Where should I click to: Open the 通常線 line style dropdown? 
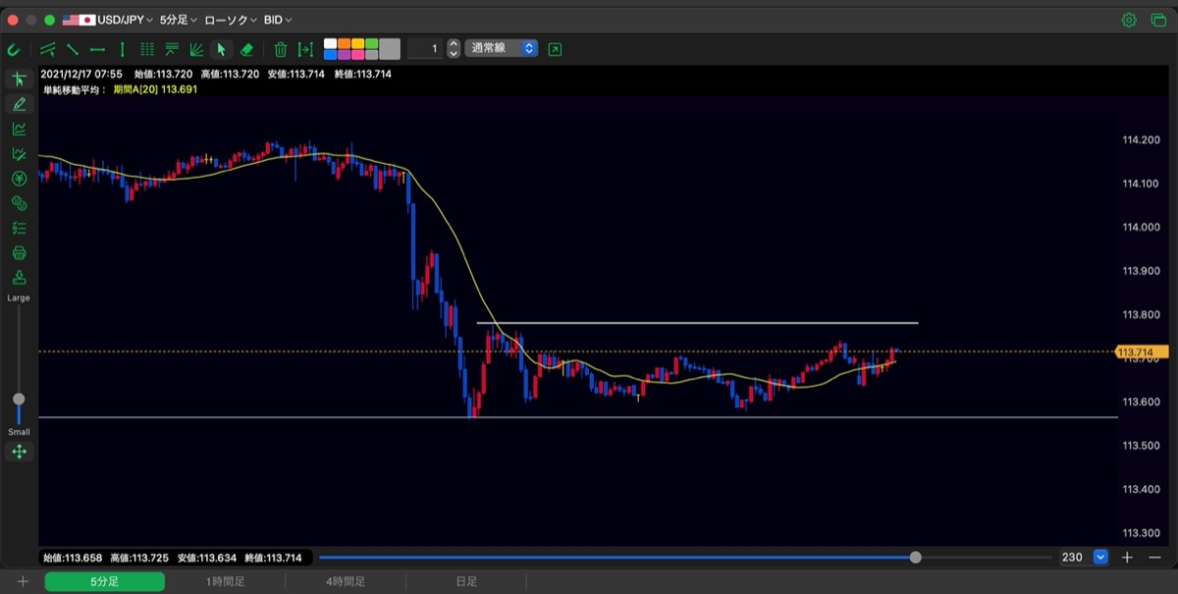pyautogui.click(x=502, y=48)
